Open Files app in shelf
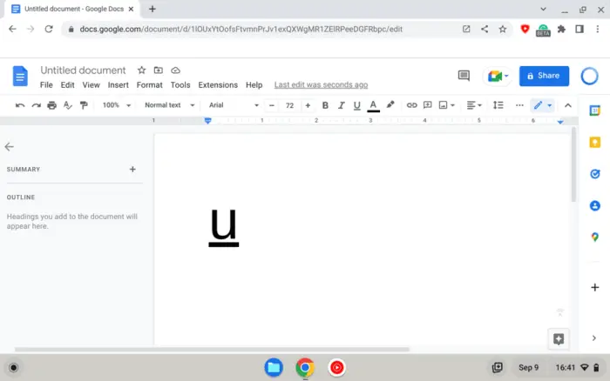 coord(274,367)
